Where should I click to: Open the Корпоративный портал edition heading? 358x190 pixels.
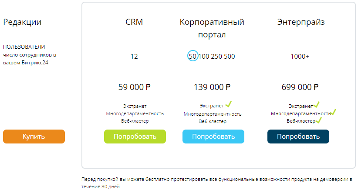click(x=212, y=28)
